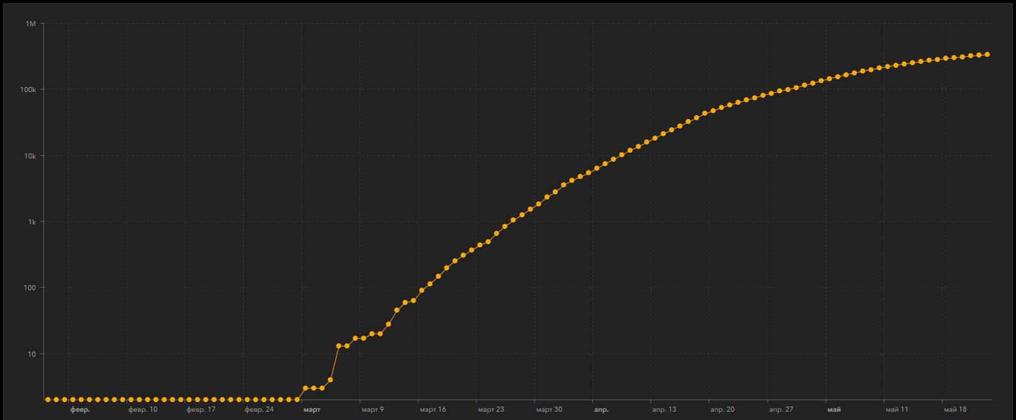Click the 10 vertical axis label
1016x420 pixels.
click(32, 354)
